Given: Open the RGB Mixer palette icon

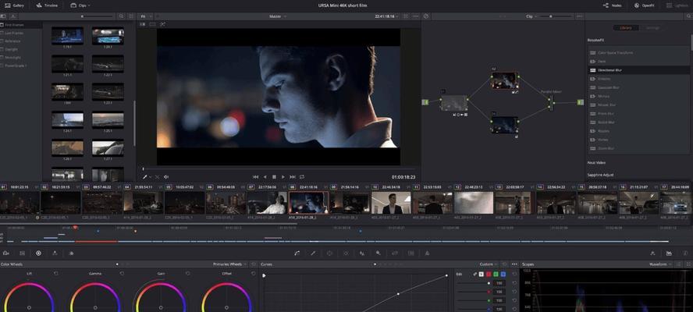Looking at the screenshot, I should (x=55, y=253).
